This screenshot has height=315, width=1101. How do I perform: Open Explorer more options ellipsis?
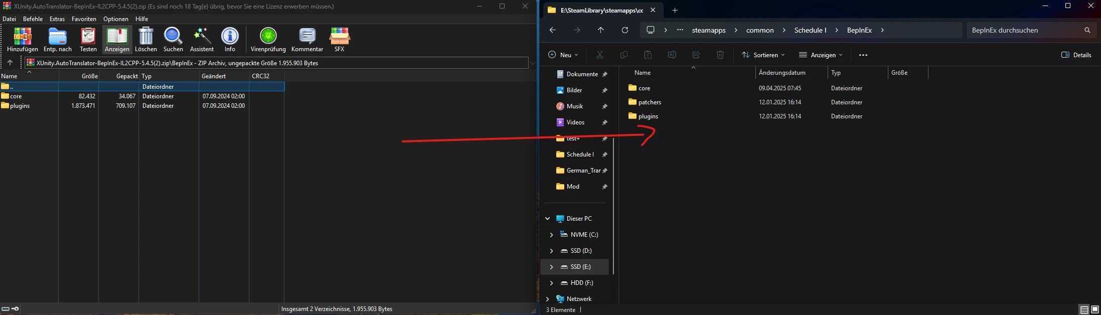click(863, 55)
